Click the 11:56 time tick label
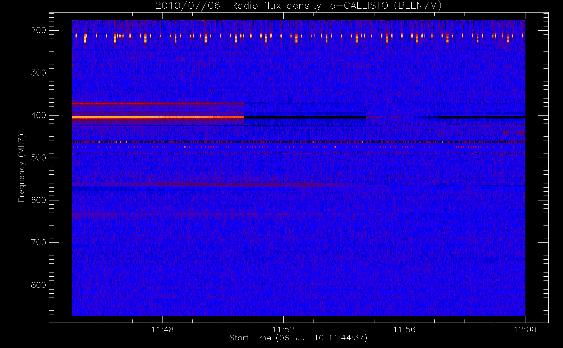563x348 pixels. click(x=404, y=330)
